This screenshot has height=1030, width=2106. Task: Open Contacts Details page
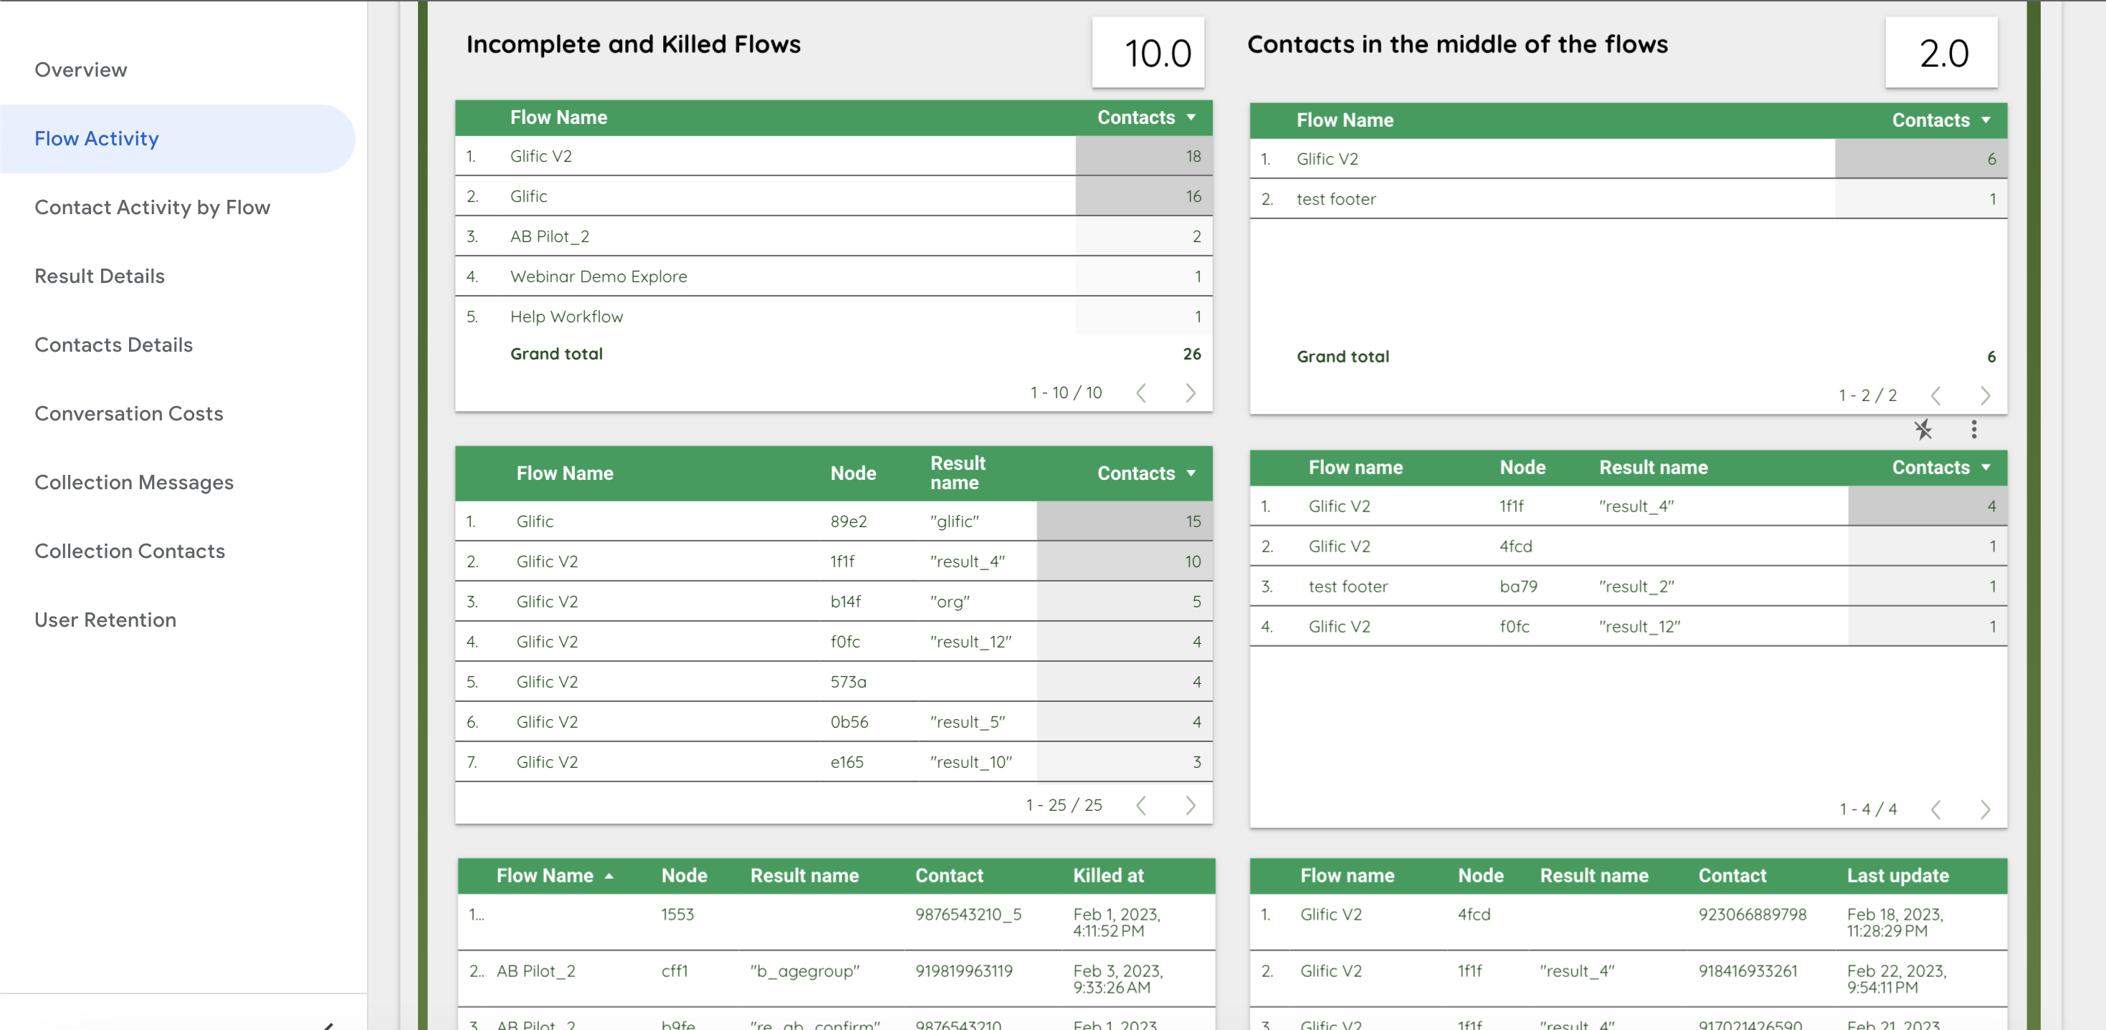(x=113, y=345)
